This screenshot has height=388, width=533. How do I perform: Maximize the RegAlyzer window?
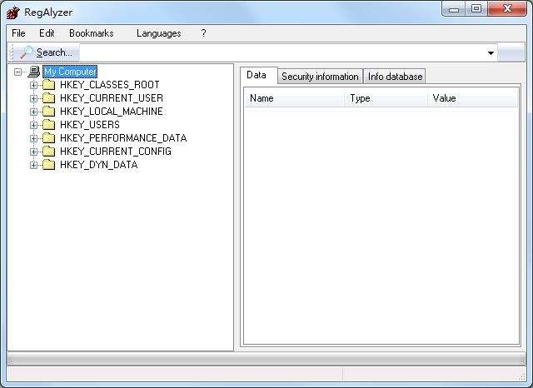pyautogui.click(x=476, y=9)
